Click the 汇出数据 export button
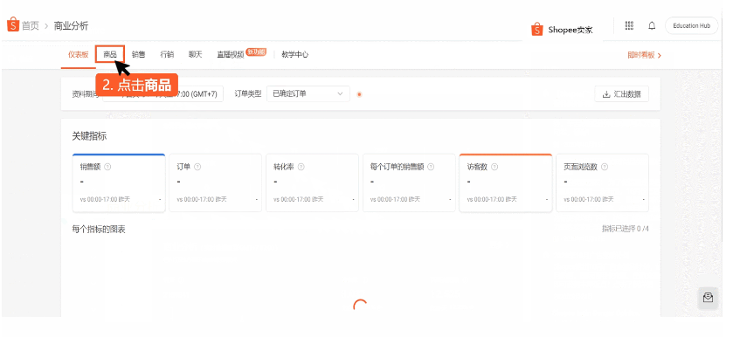This screenshot has height=337, width=733. [621, 94]
